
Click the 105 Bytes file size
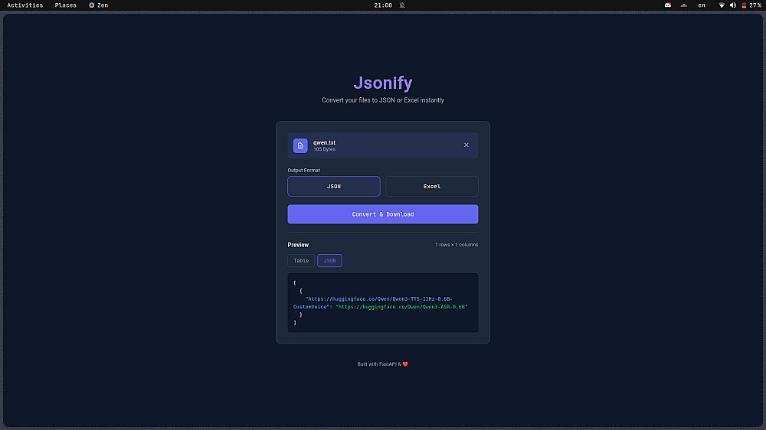click(324, 149)
